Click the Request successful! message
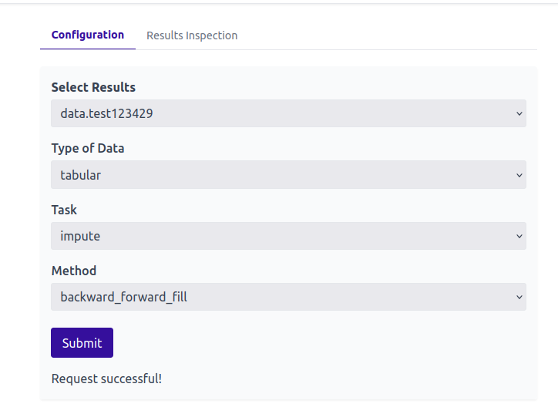 click(x=106, y=379)
